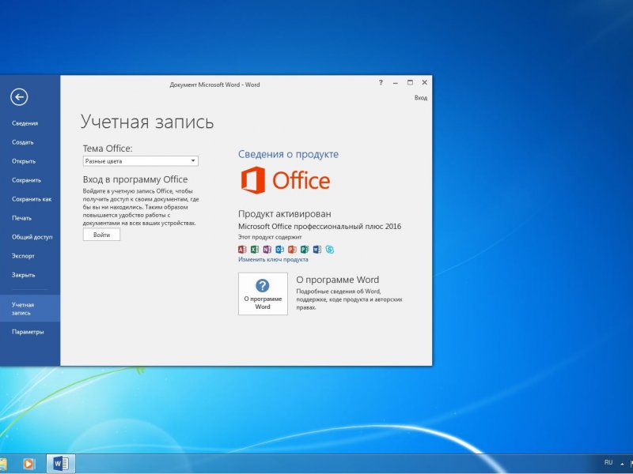Screen dimensions: 633x474
Task: Go to Открыть in the sidebar
Action: (x=24, y=161)
